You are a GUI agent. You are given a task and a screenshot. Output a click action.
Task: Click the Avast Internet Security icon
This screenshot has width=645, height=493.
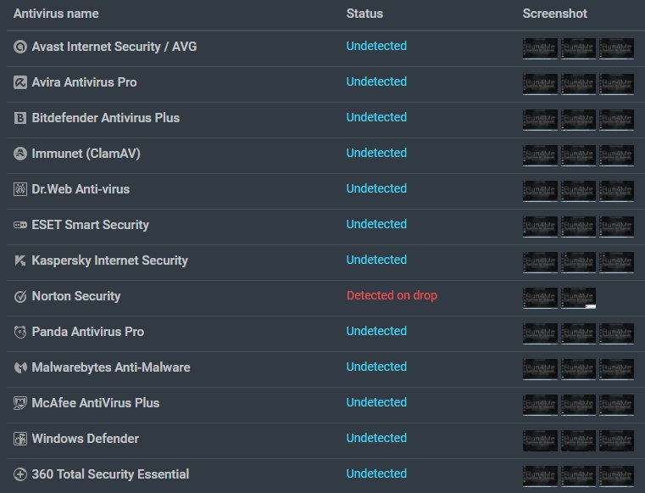[20, 47]
